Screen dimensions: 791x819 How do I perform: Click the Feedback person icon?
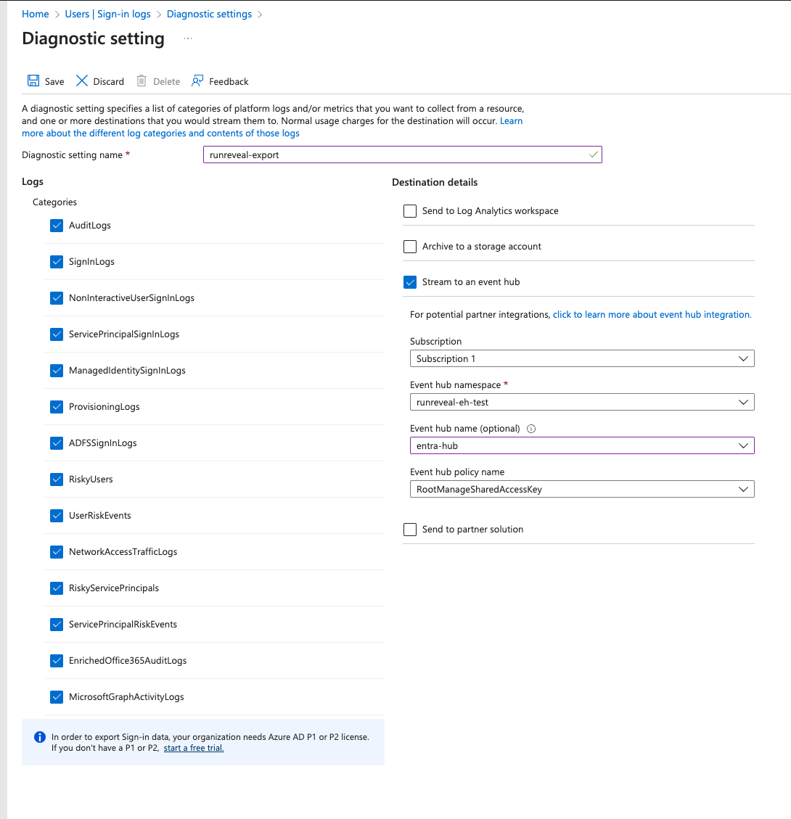coord(197,81)
